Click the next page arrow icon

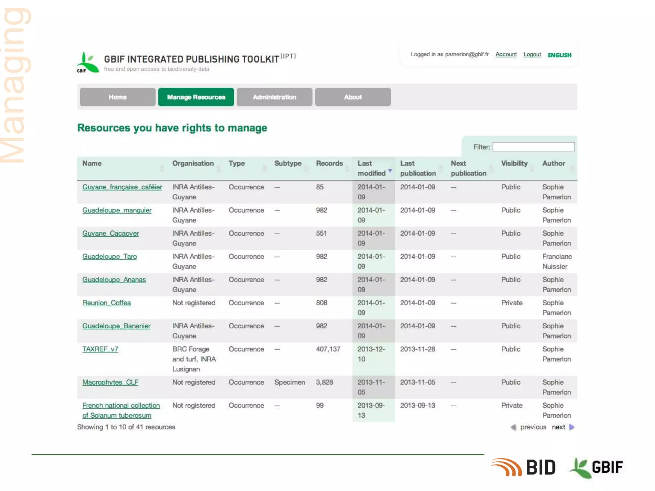[572, 427]
